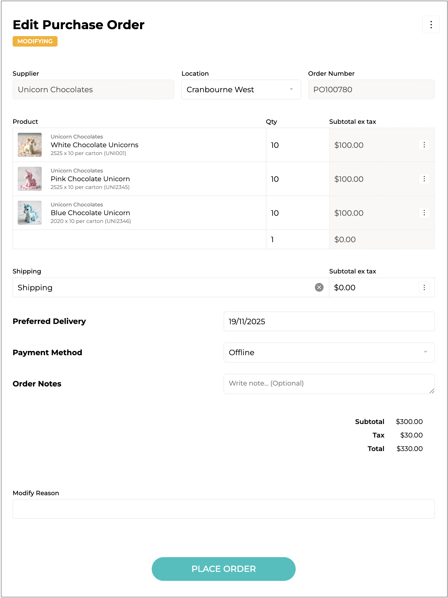Click the Order Notes text area
The height and width of the screenshot is (598, 448).
coord(329,384)
